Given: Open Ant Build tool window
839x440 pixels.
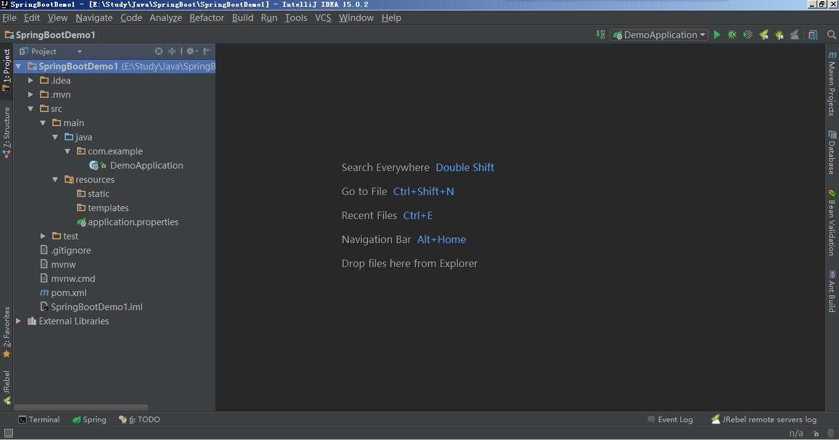Looking at the screenshot, I should point(832,290).
